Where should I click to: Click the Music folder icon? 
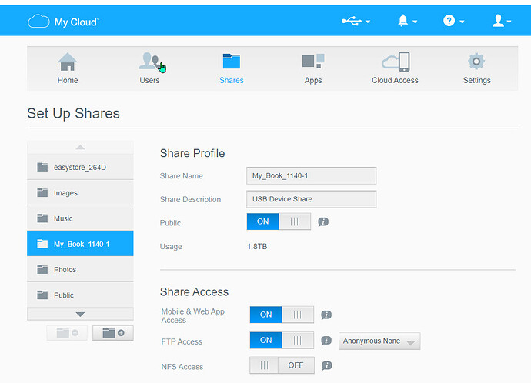42,218
